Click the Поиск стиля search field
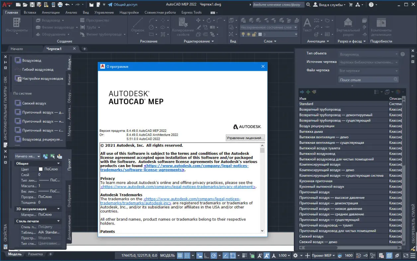 (x=369, y=80)
